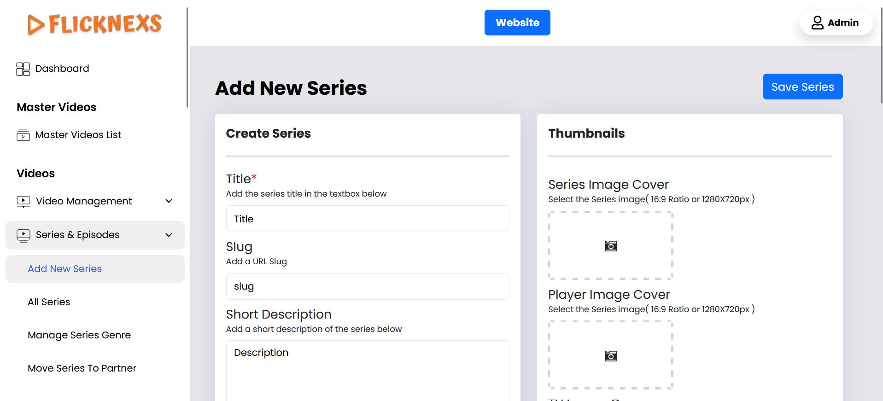Click the Player Image Cover camera icon
883x401 pixels.
pyautogui.click(x=611, y=356)
